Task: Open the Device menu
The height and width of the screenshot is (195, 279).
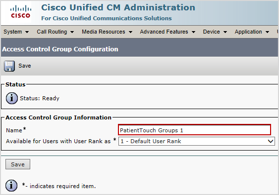Action: (215, 32)
